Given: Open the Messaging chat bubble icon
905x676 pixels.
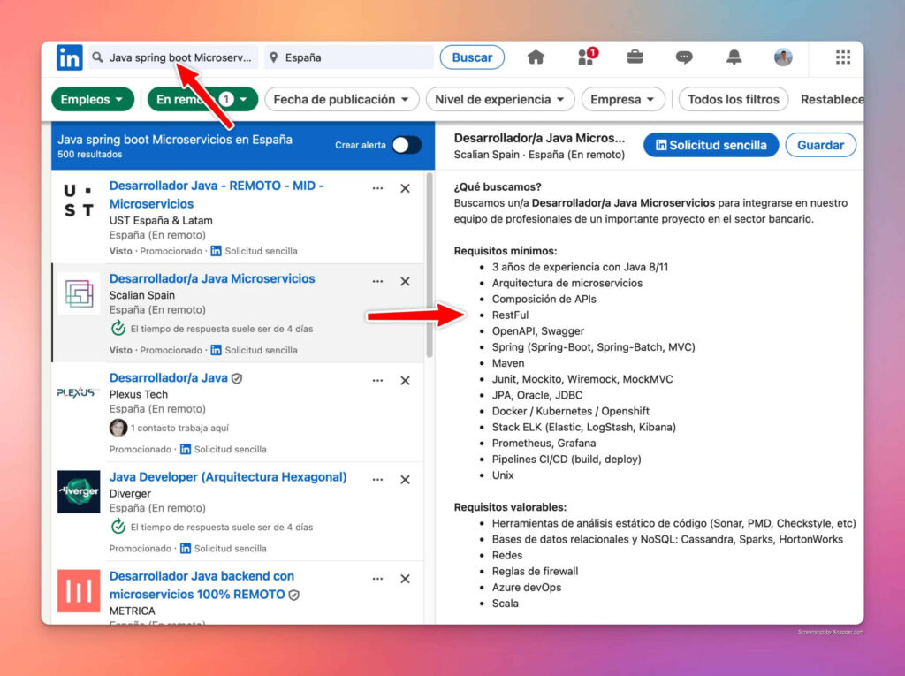Looking at the screenshot, I should [684, 57].
